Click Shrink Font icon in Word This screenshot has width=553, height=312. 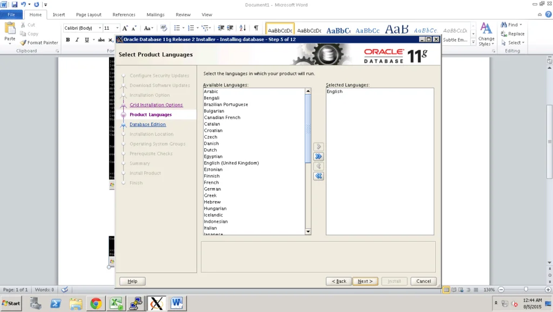pyautogui.click(x=134, y=28)
